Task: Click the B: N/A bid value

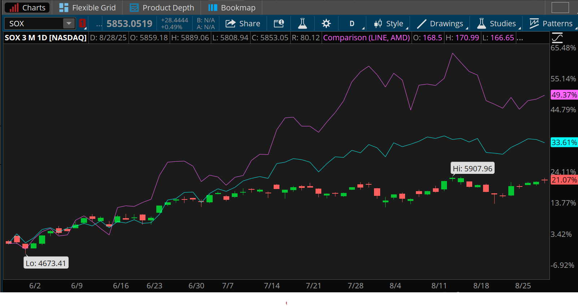Action: coord(206,20)
